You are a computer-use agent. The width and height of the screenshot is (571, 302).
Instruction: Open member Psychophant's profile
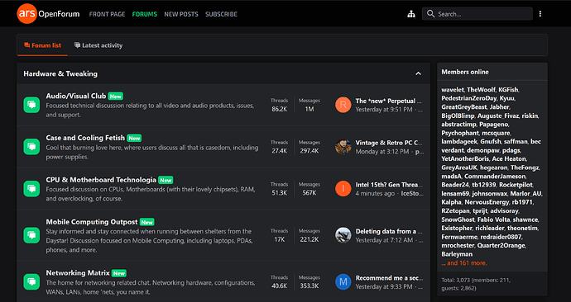(460, 133)
